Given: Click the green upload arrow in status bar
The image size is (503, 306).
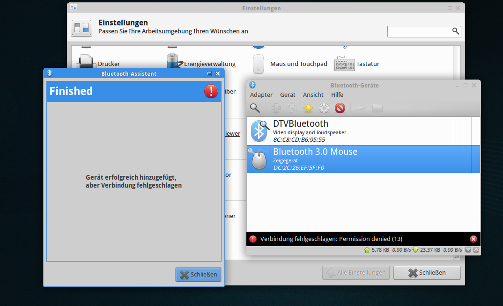Looking at the screenshot, I should pyautogui.click(x=367, y=250).
